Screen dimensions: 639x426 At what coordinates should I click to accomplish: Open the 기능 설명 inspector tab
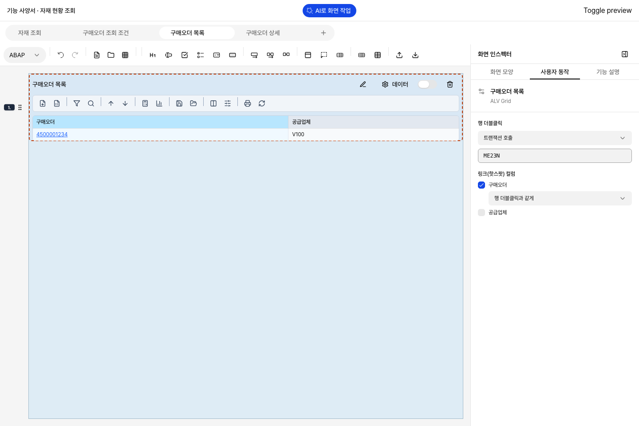coord(608,72)
